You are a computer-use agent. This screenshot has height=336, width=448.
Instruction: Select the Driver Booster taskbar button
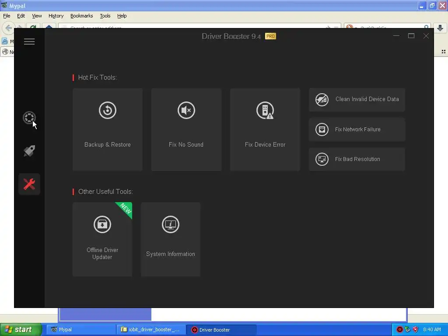coord(221,330)
